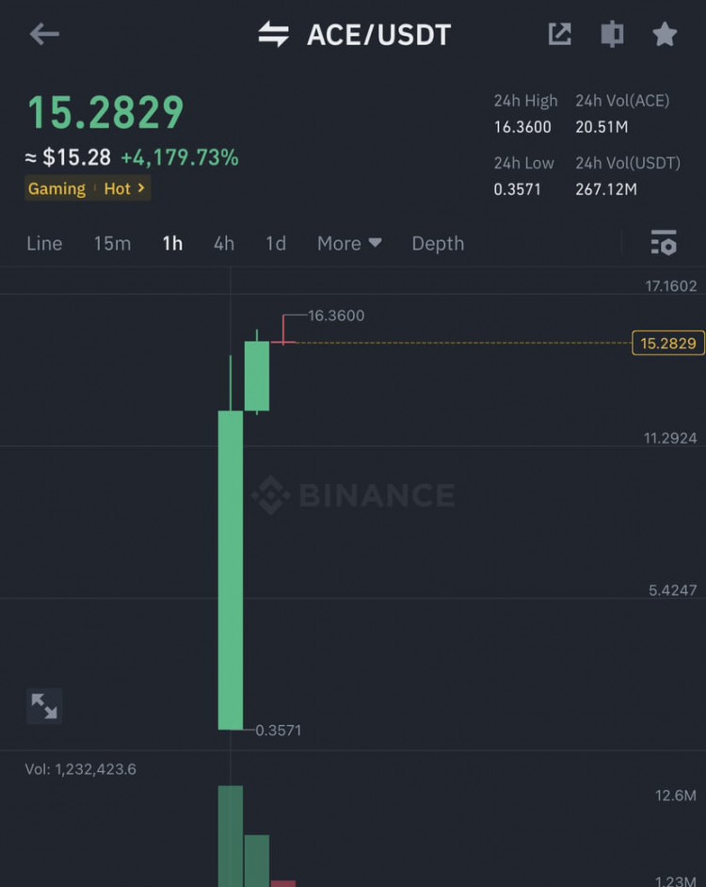Select the tall green first candlestick
Viewport: 706px width, 887px height.
(231, 571)
